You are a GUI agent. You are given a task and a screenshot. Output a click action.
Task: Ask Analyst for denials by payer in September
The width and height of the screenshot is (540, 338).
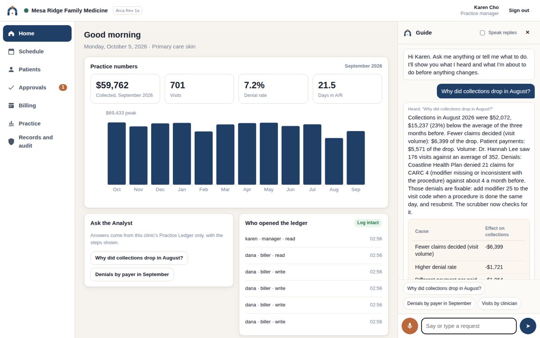click(132, 274)
